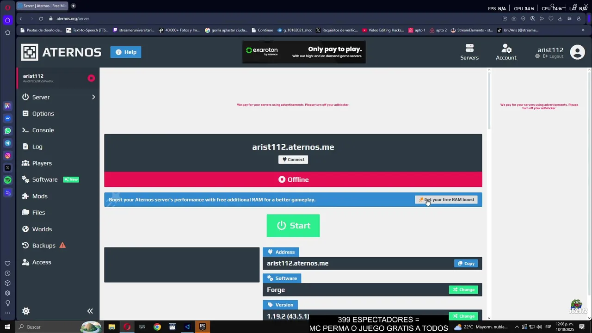Click the arist112.aternos.me address text
The image size is (592, 333).
[293, 147]
